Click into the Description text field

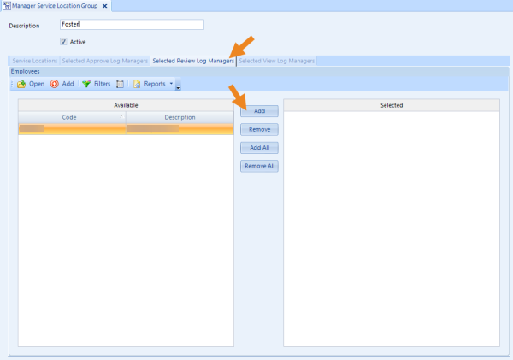tap(132, 24)
